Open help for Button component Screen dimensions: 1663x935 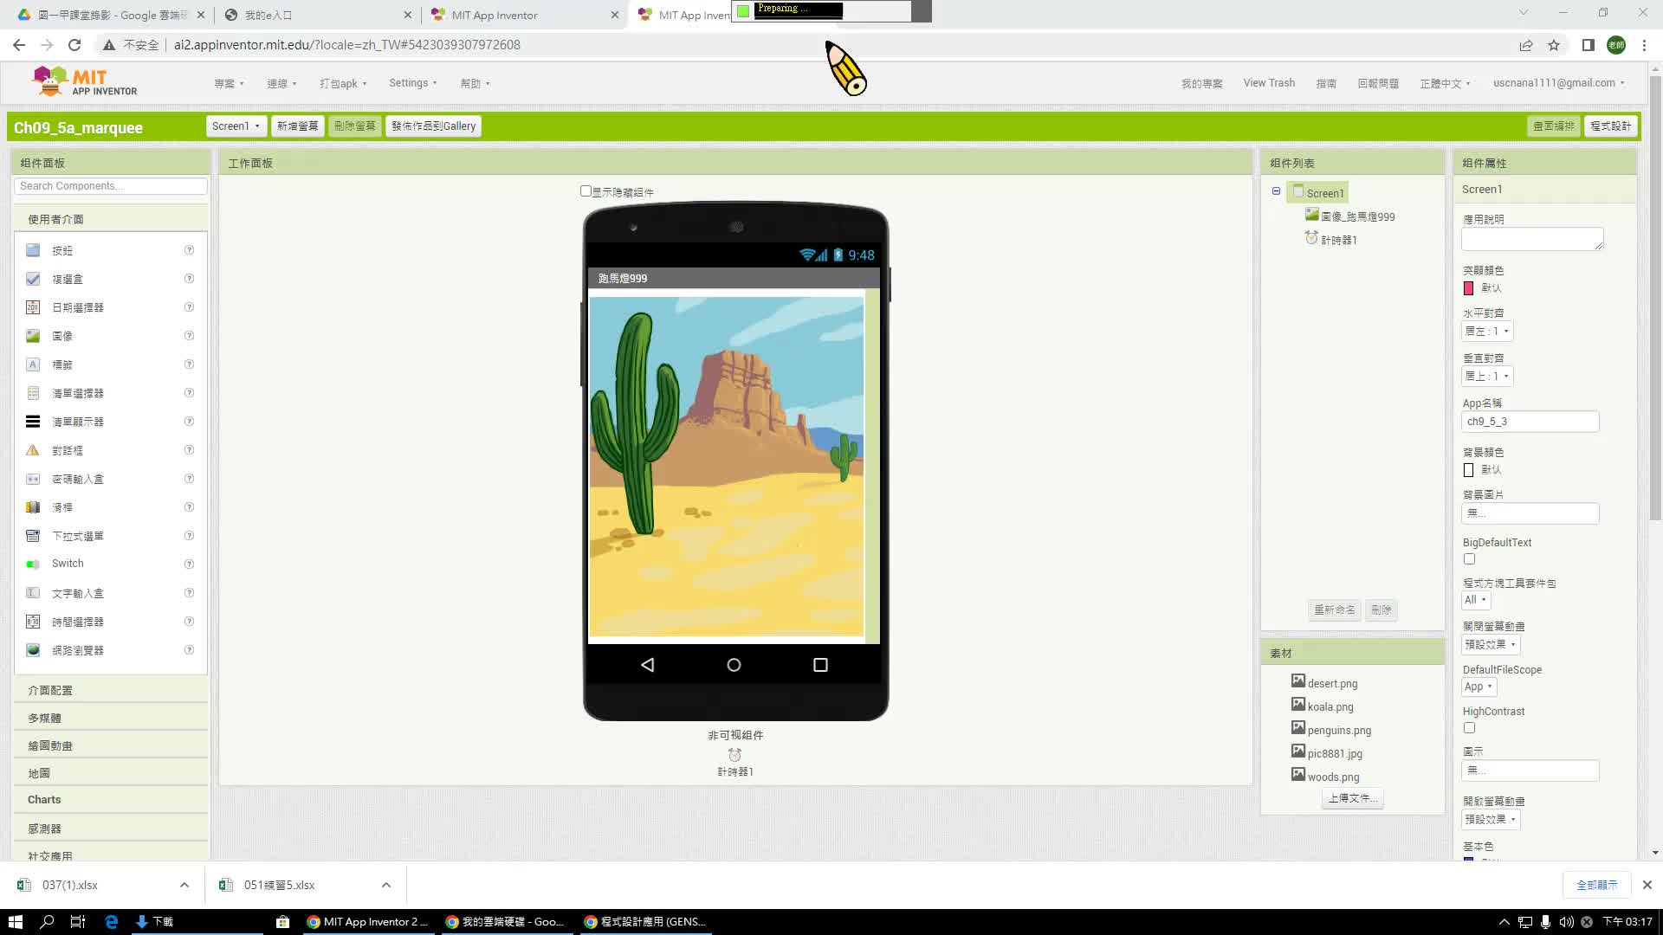pyautogui.click(x=189, y=250)
